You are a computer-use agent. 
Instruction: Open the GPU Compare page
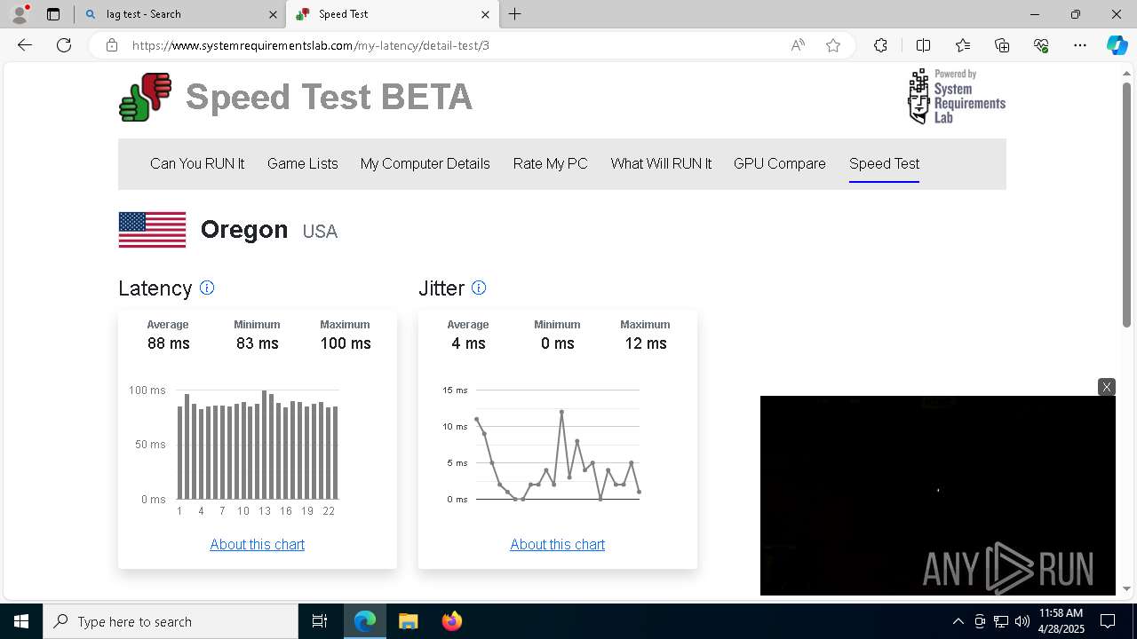point(780,163)
